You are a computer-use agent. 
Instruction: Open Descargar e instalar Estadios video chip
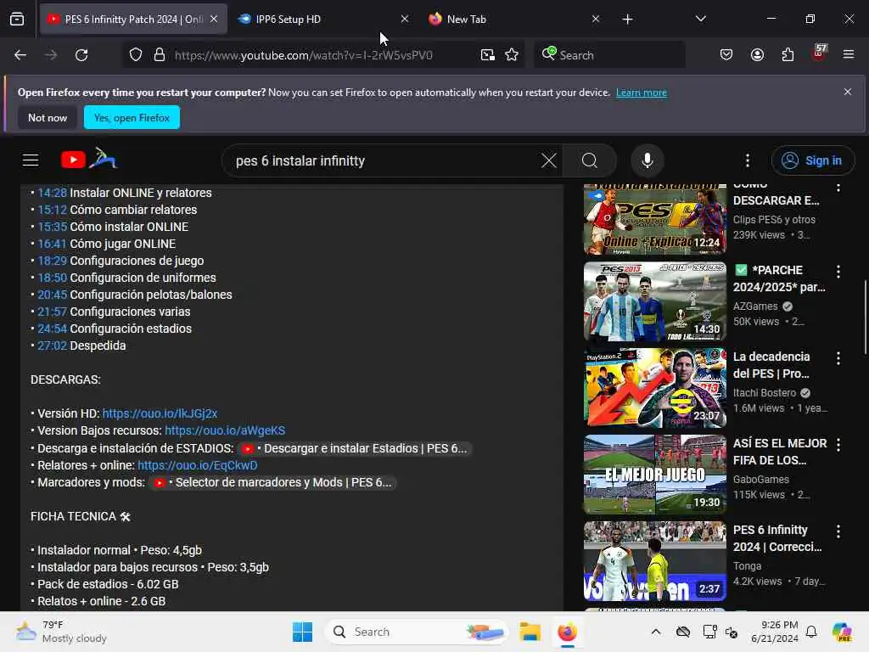coord(355,448)
